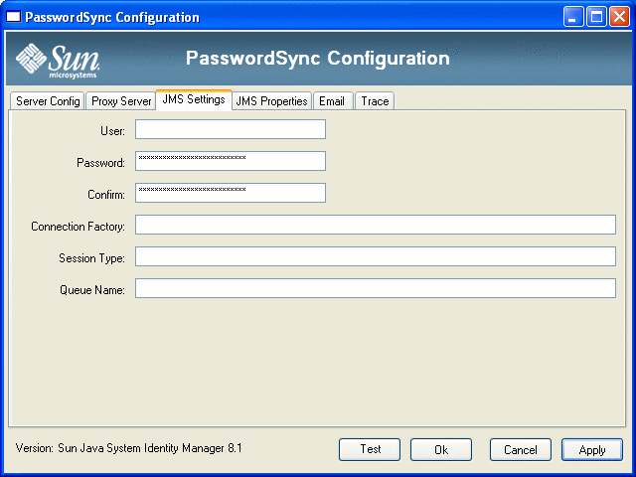Open the Proxy Server tab
The width and height of the screenshot is (636, 477).
coord(121,101)
